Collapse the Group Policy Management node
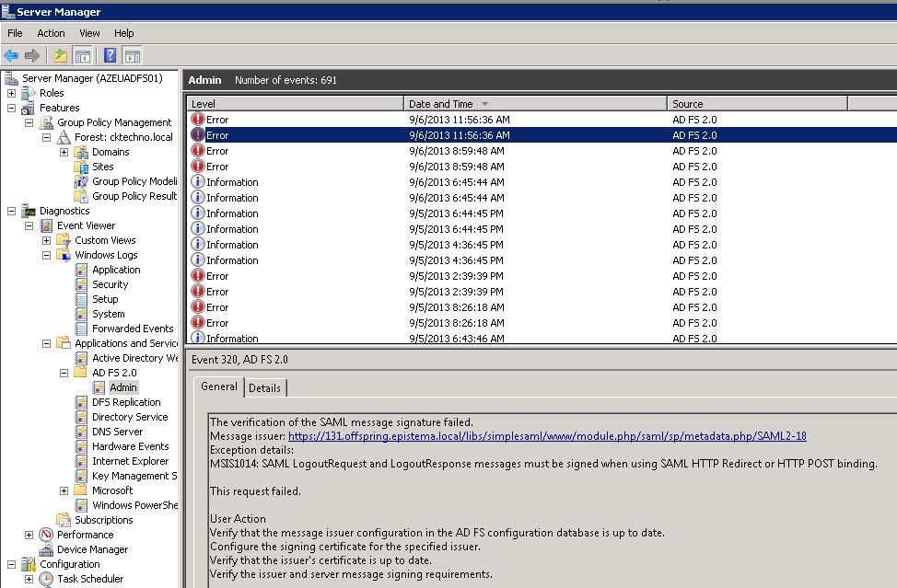This screenshot has height=588, width=897. [x=29, y=123]
